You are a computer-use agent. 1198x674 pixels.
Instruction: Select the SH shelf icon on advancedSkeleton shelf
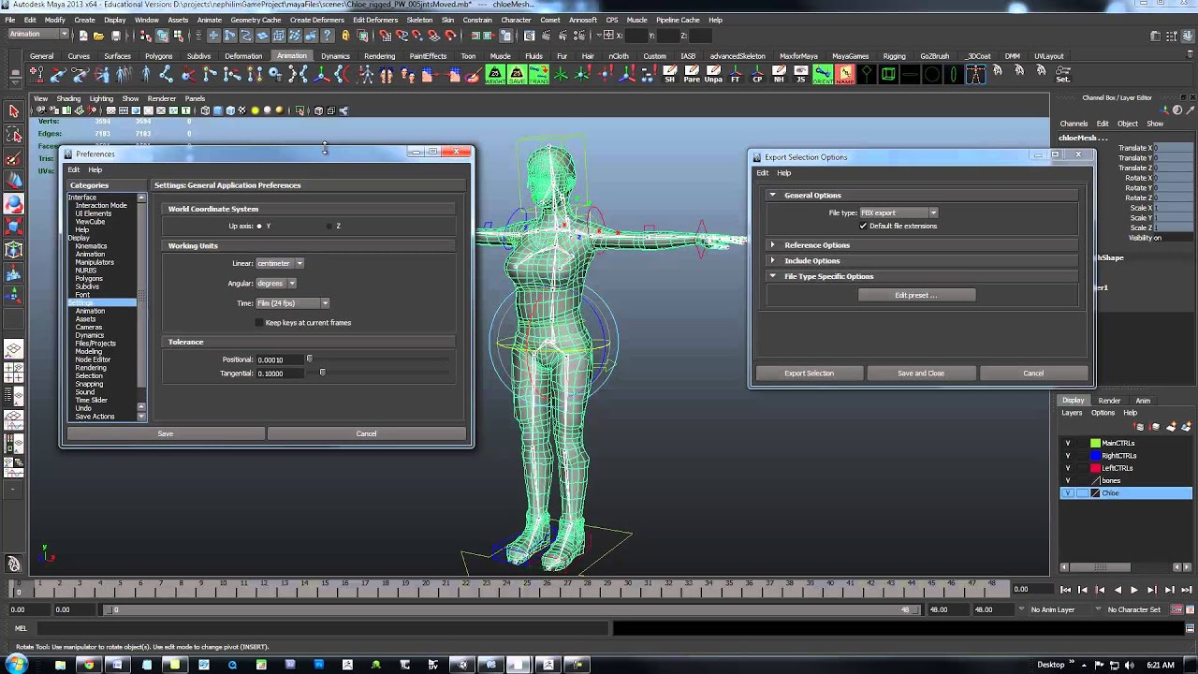tap(668, 76)
